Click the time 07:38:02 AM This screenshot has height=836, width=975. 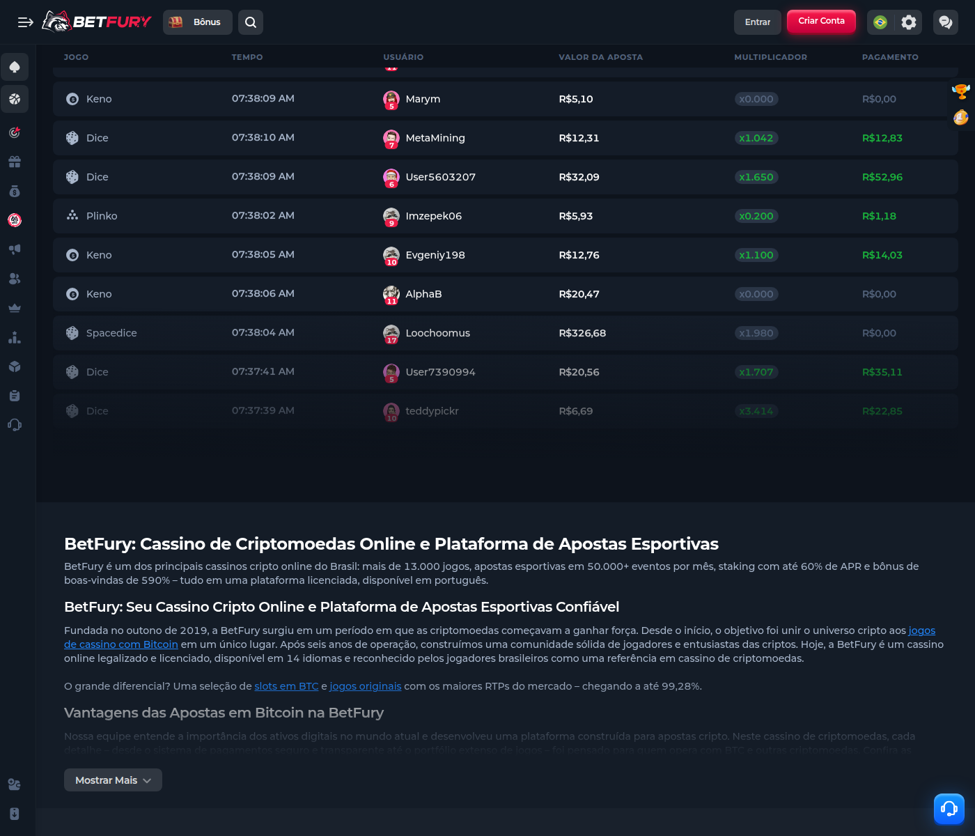263,215
